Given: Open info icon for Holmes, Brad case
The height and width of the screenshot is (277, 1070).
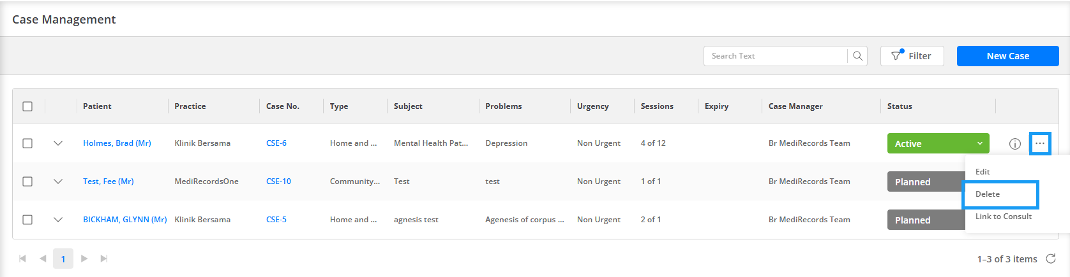Looking at the screenshot, I should tap(1015, 144).
